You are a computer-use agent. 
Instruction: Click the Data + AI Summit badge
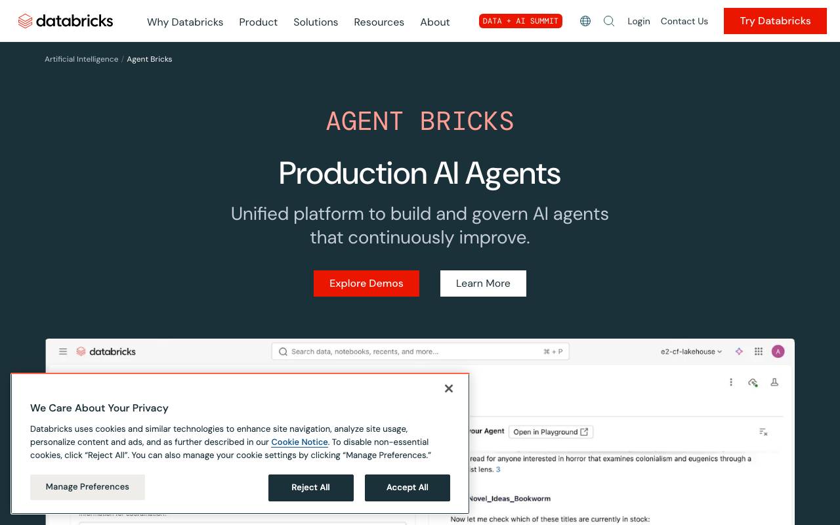coord(520,21)
